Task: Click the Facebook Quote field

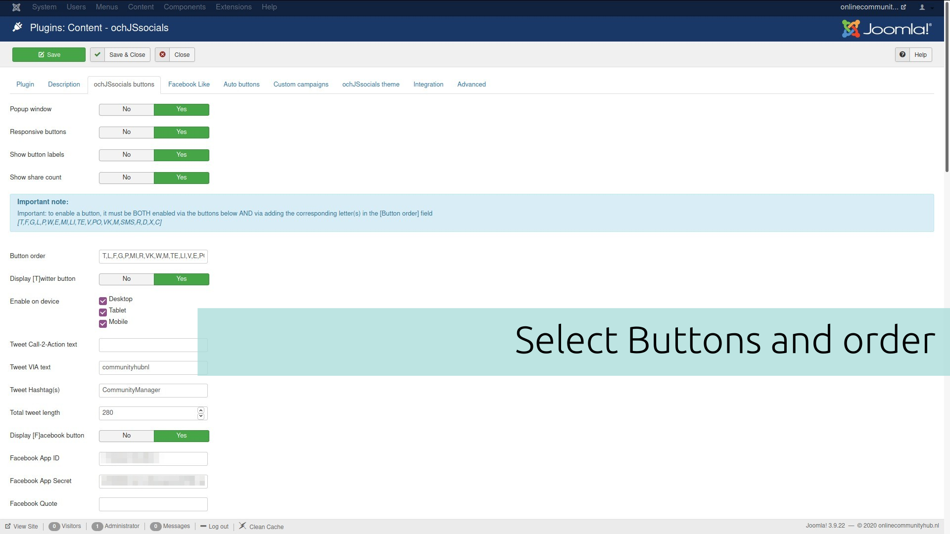Action: 153,504
